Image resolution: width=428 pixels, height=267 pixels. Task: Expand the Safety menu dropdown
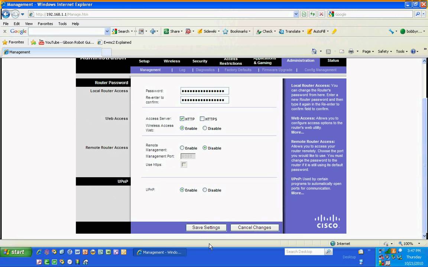tap(385, 51)
